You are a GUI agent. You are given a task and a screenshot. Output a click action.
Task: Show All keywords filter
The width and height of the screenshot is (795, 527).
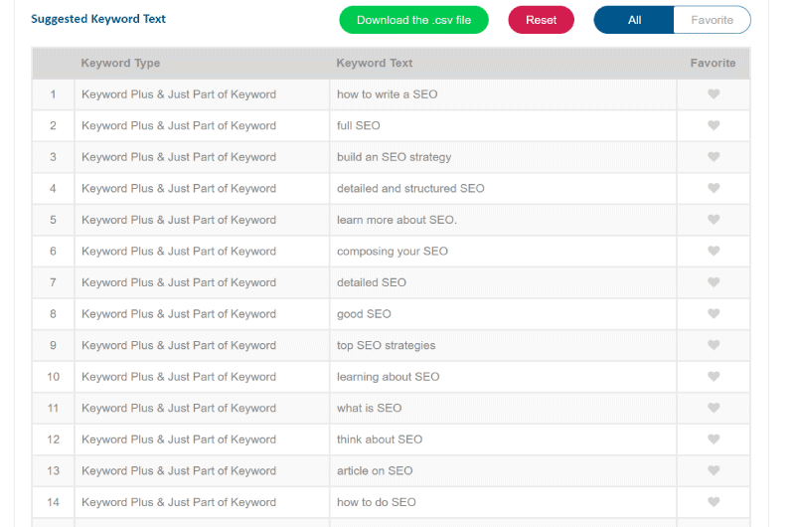pos(634,20)
